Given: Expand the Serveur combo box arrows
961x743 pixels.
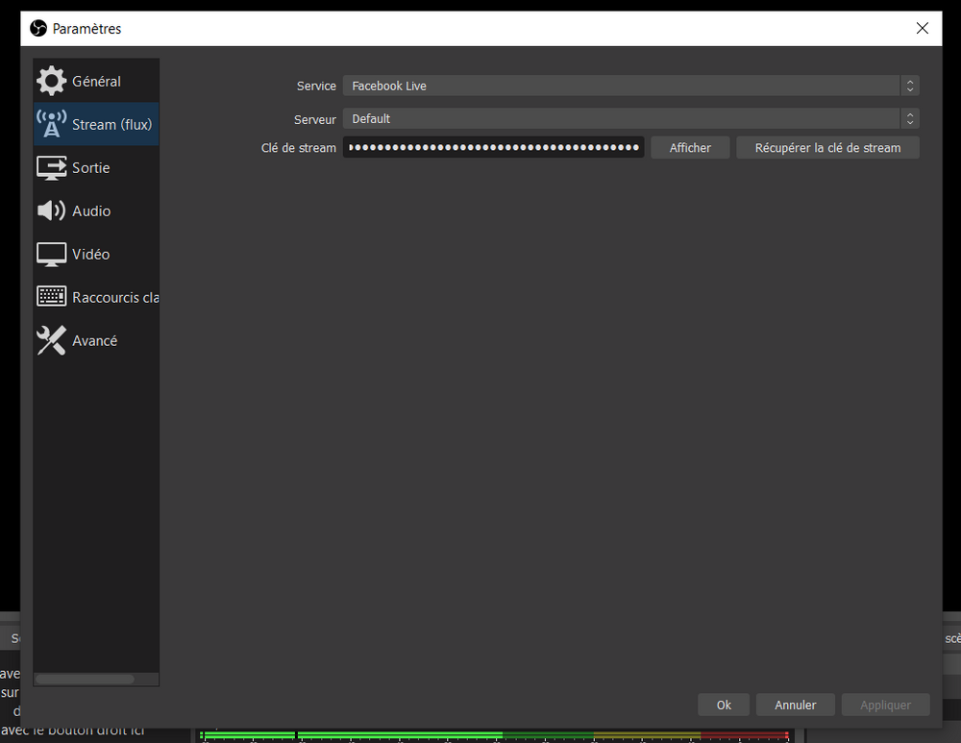Looking at the screenshot, I should (x=909, y=118).
